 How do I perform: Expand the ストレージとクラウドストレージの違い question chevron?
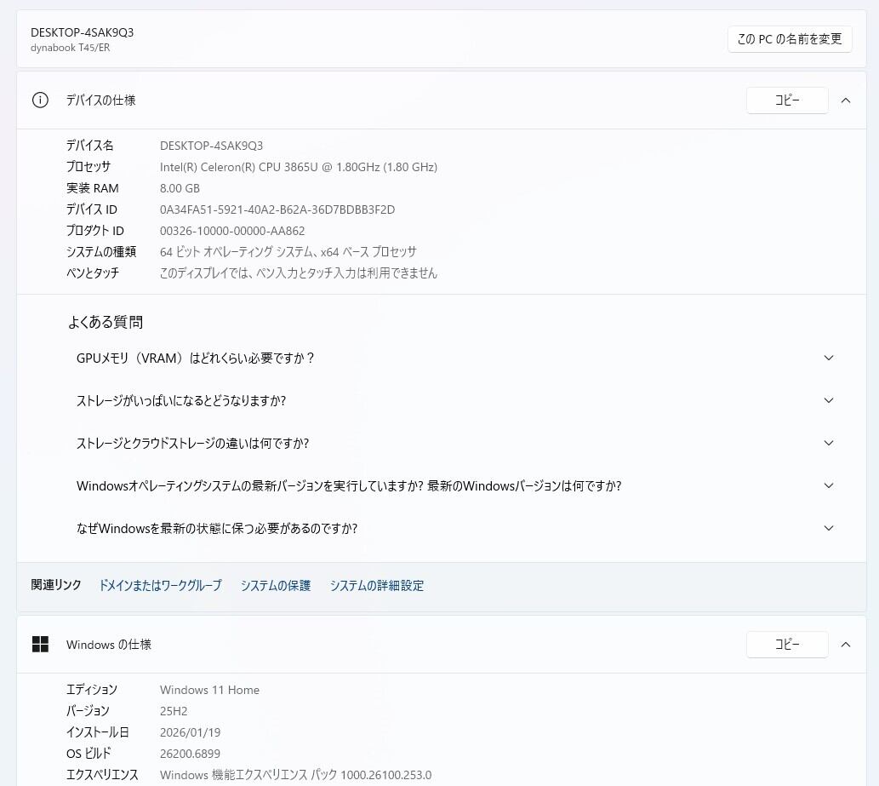pyautogui.click(x=829, y=444)
